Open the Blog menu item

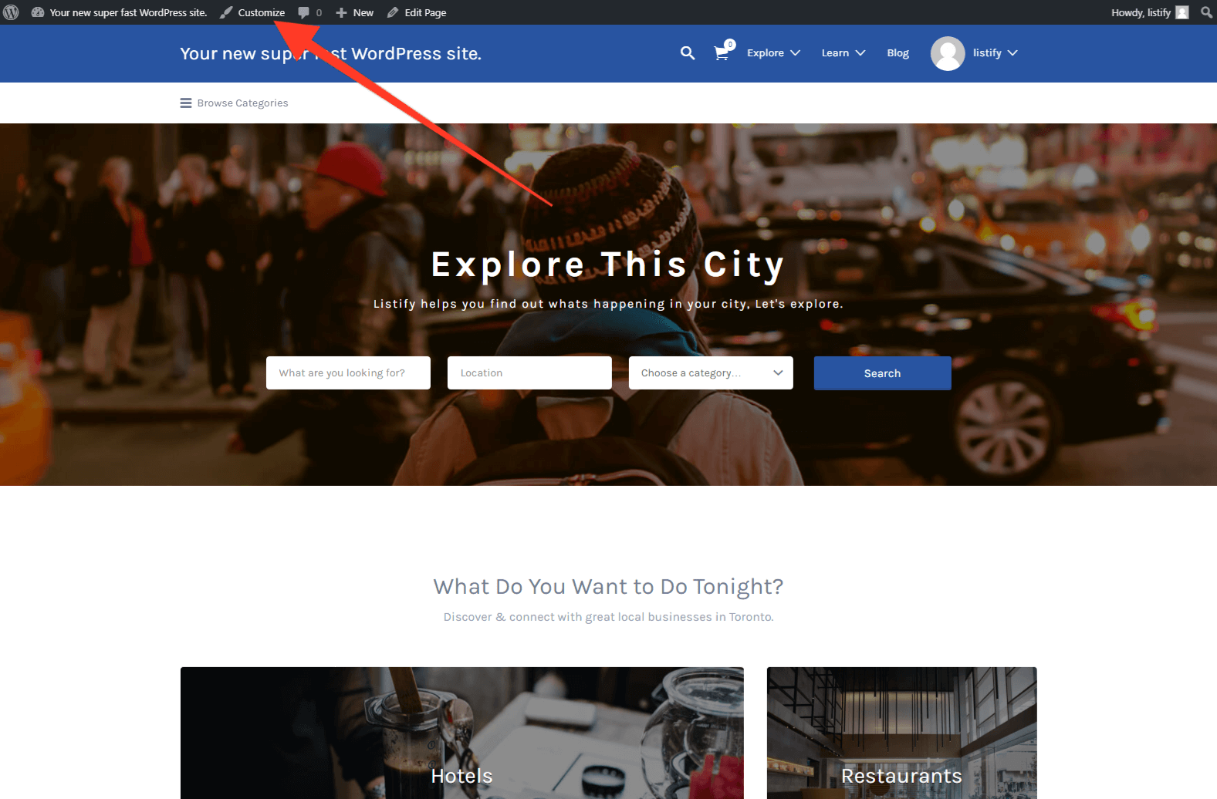point(898,52)
